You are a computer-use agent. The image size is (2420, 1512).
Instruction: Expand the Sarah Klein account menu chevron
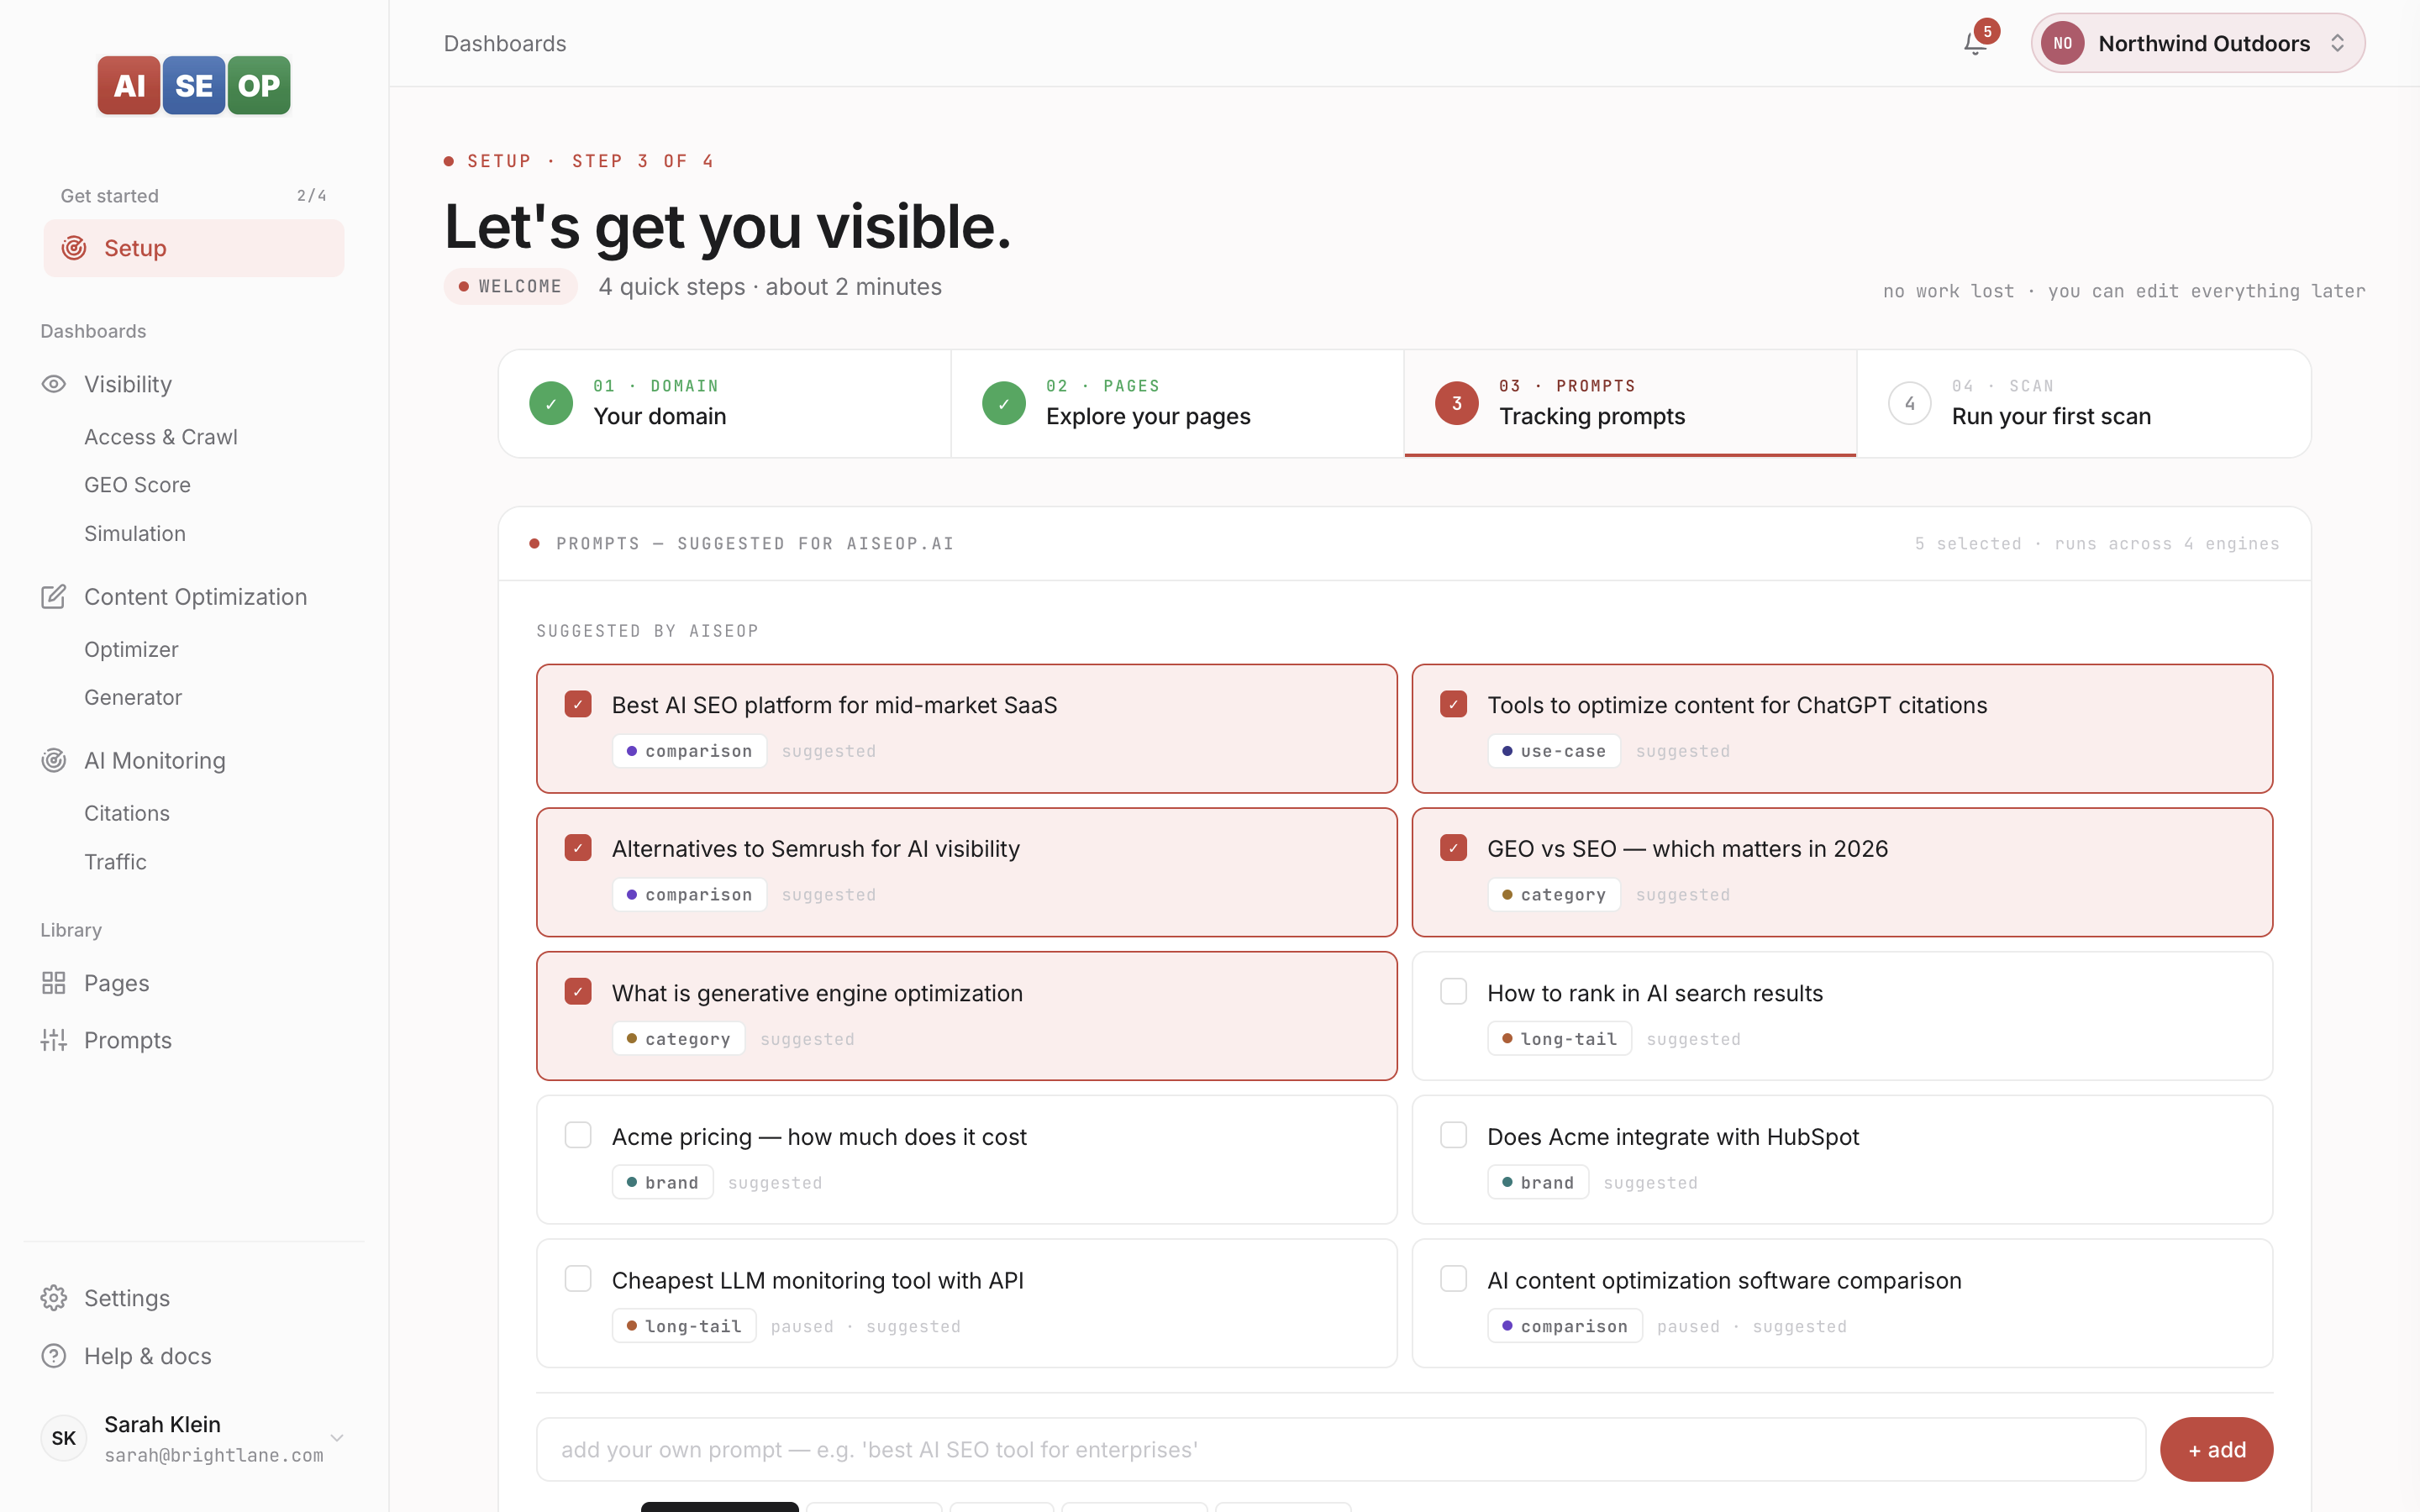coord(337,1438)
